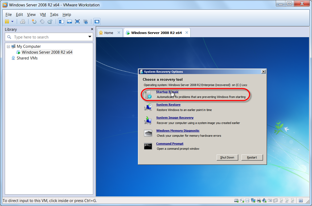Select My Computer in the library tree
The width and height of the screenshot is (312, 206).
[29, 46]
